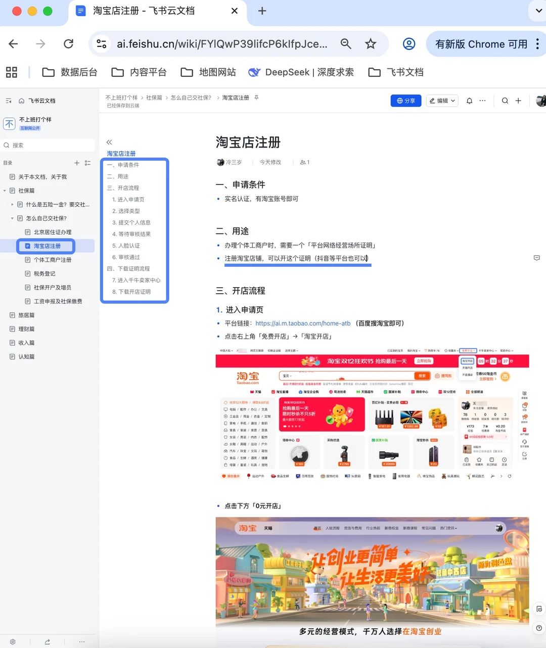This screenshot has width=546, height=648.
Task: Click the plus icon in document toolbar
Action: click(518, 101)
